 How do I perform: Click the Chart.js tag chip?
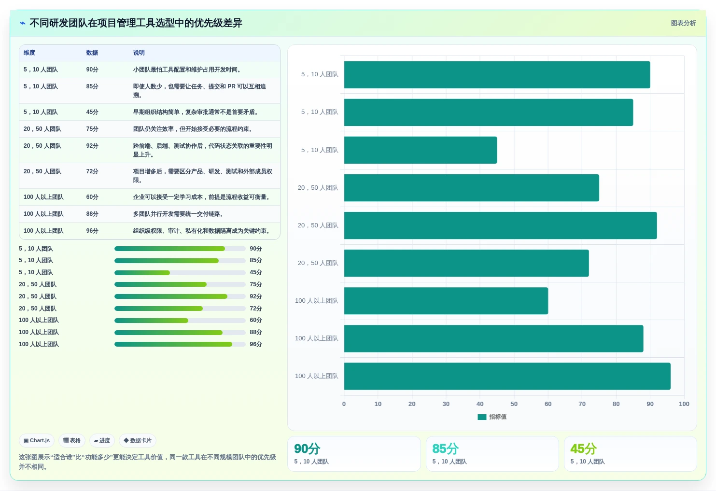click(37, 440)
